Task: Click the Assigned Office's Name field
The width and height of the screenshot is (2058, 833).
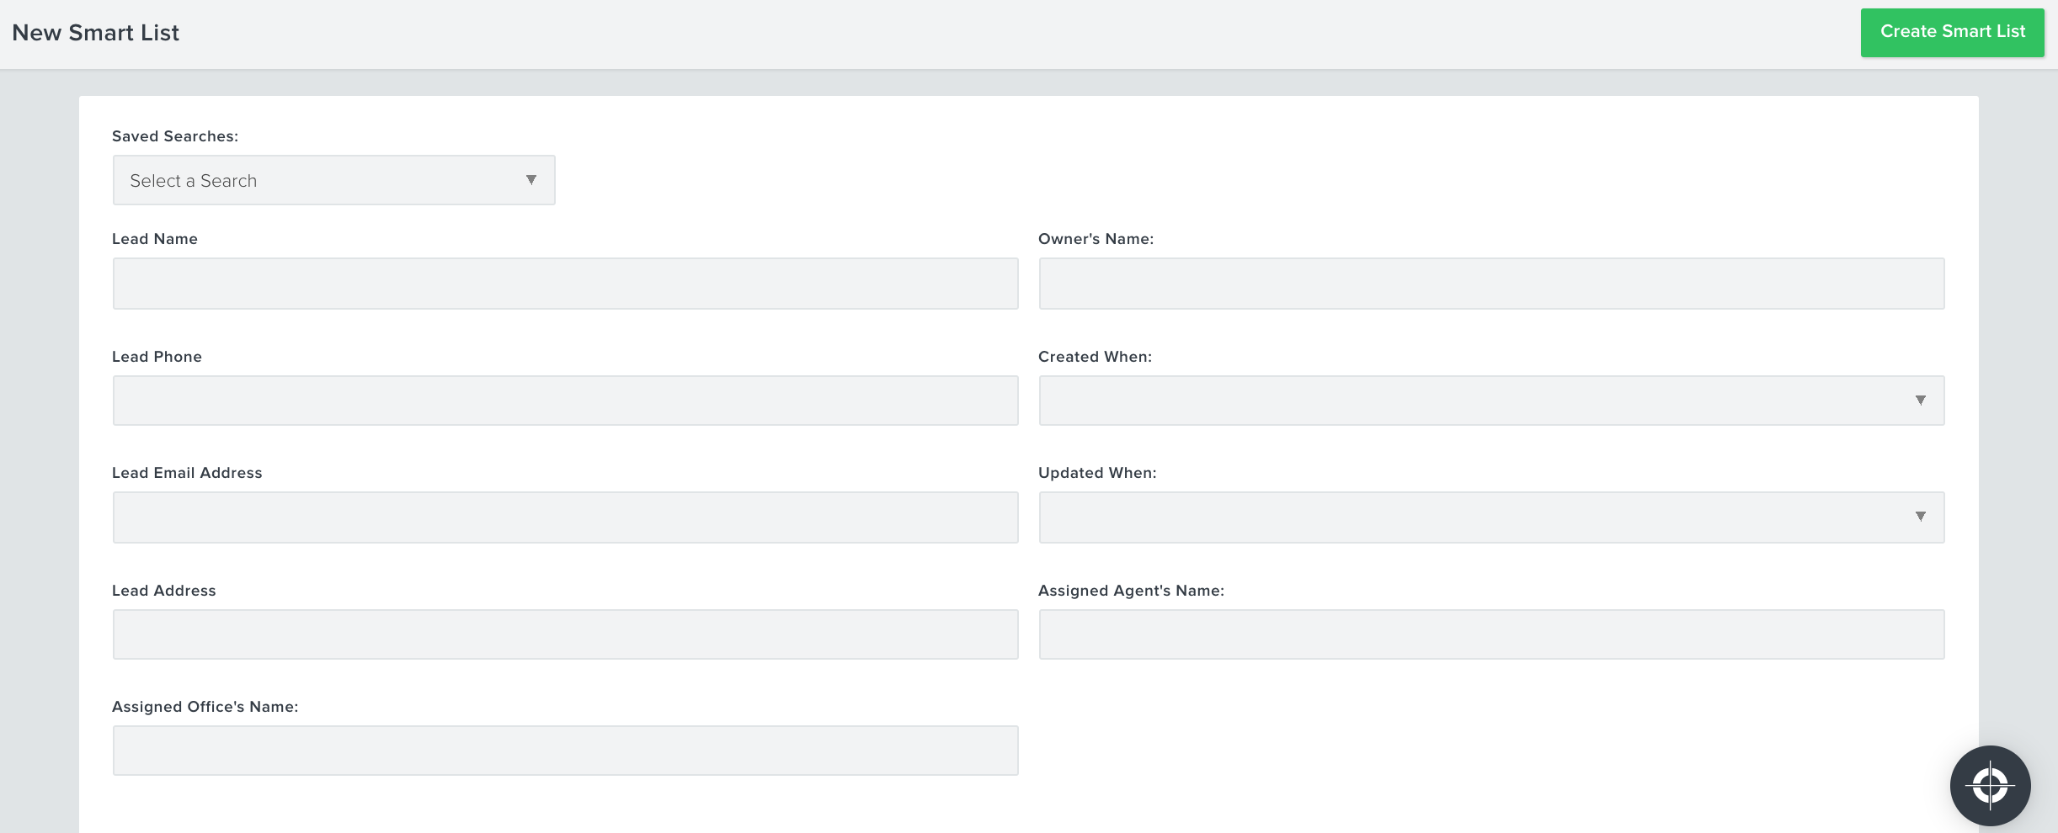Action: click(565, 751)
